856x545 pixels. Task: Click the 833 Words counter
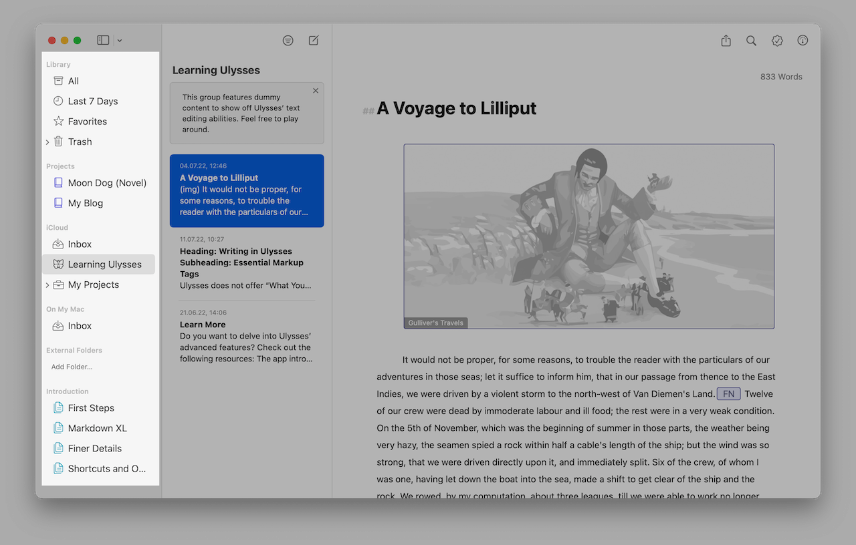pos(781,77)
